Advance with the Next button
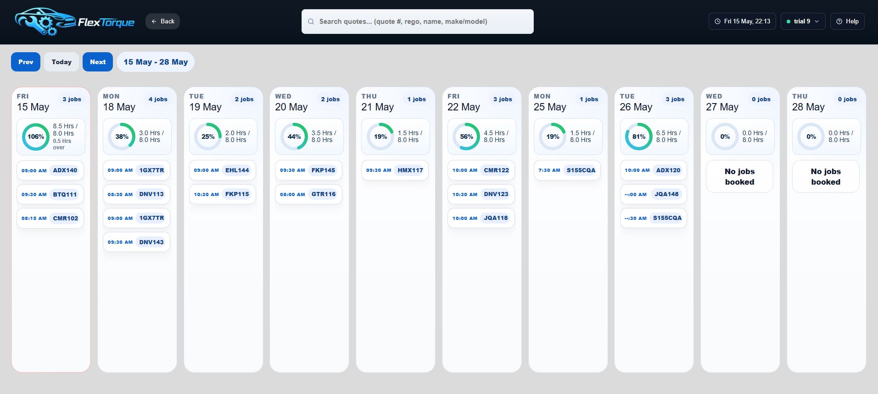The image size is (878, 394). point(98,62)
